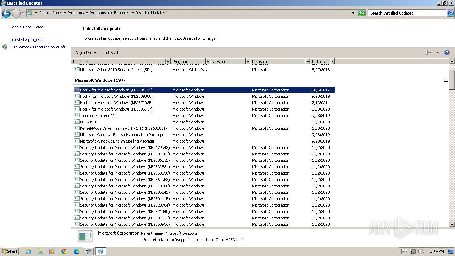Sort by the Publisher column header
This screenshot has width=455, height=256.
[278, 62]
